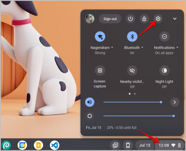Open Visual Studio Code from the shelf
This screenshot has width=186, height=151.
click(55, 145)
